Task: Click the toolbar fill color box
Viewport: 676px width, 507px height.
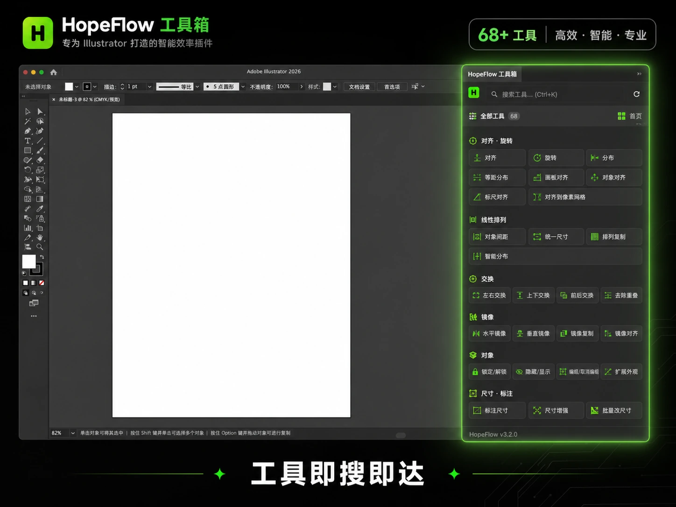Action: pyautogui.click(x=29, y=262)
